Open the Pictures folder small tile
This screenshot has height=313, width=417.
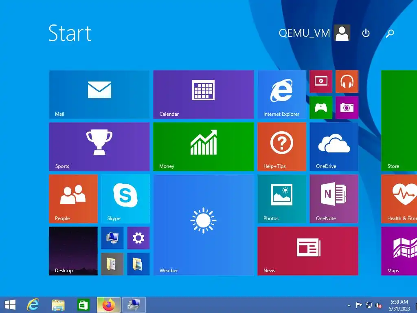[x=138, y=264]
